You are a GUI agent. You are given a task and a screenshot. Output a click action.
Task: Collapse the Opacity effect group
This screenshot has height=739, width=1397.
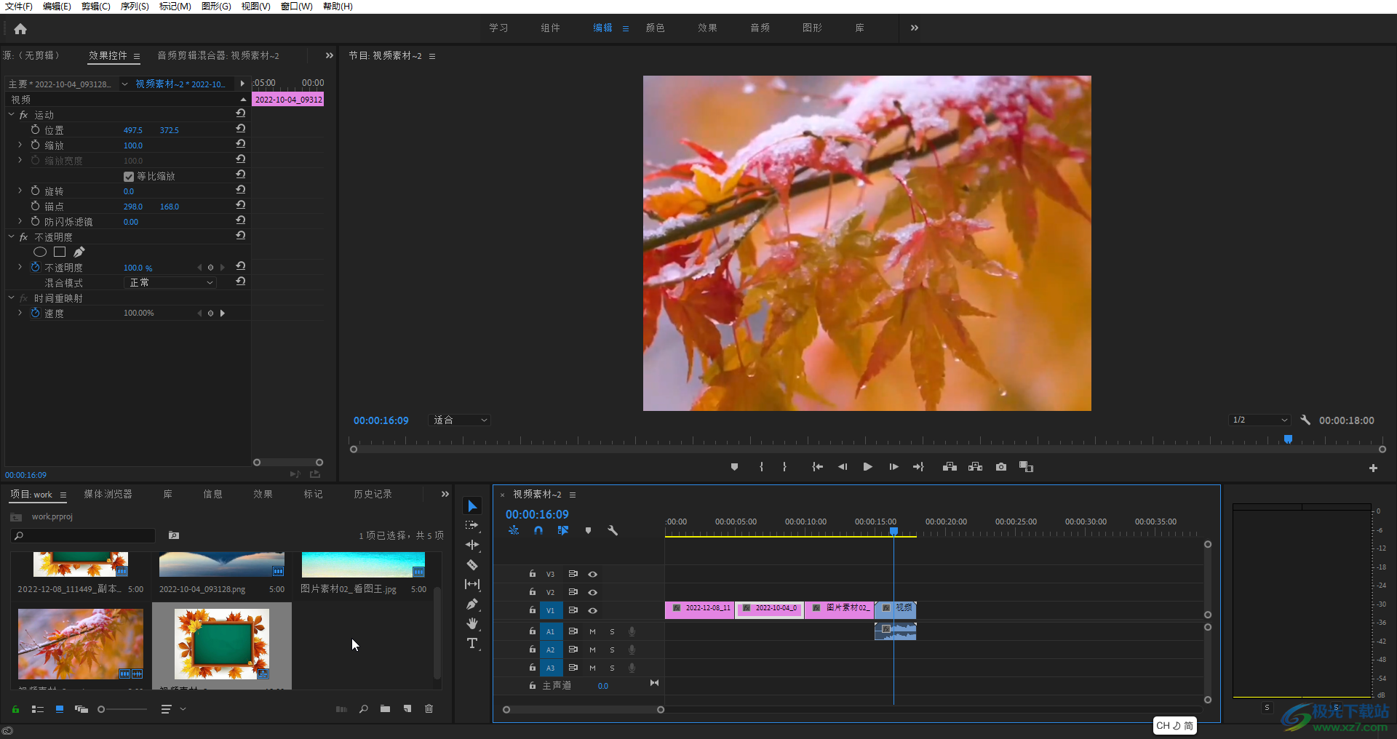point(12,237)
